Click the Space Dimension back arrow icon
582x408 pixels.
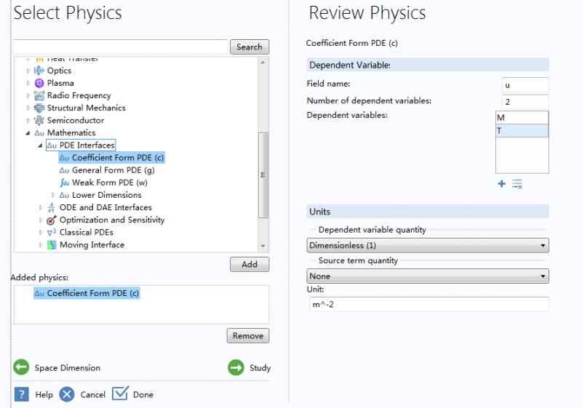click(21, 368)
